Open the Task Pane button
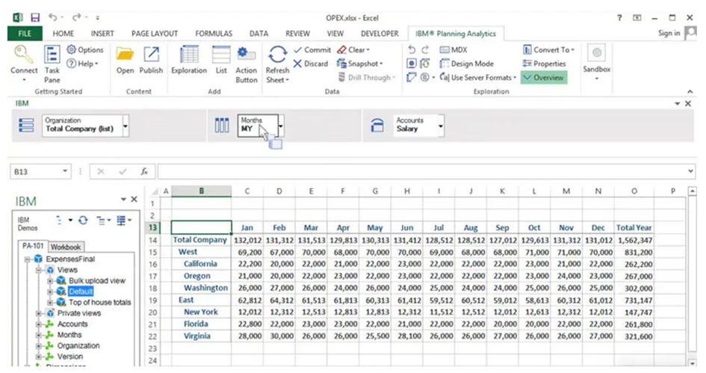Viewport: 706px width, 373px height. [52, 64]
